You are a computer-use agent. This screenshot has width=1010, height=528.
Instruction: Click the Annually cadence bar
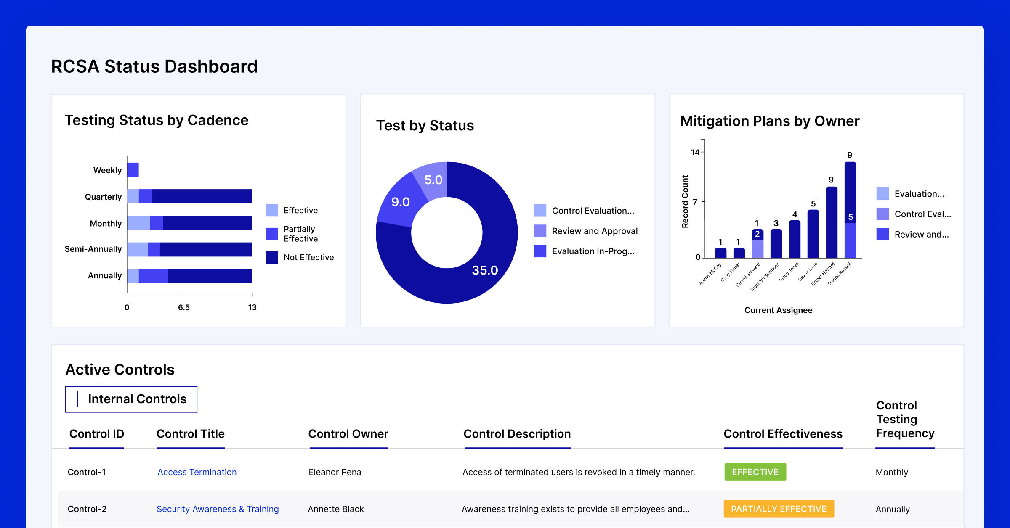[189, 275]
